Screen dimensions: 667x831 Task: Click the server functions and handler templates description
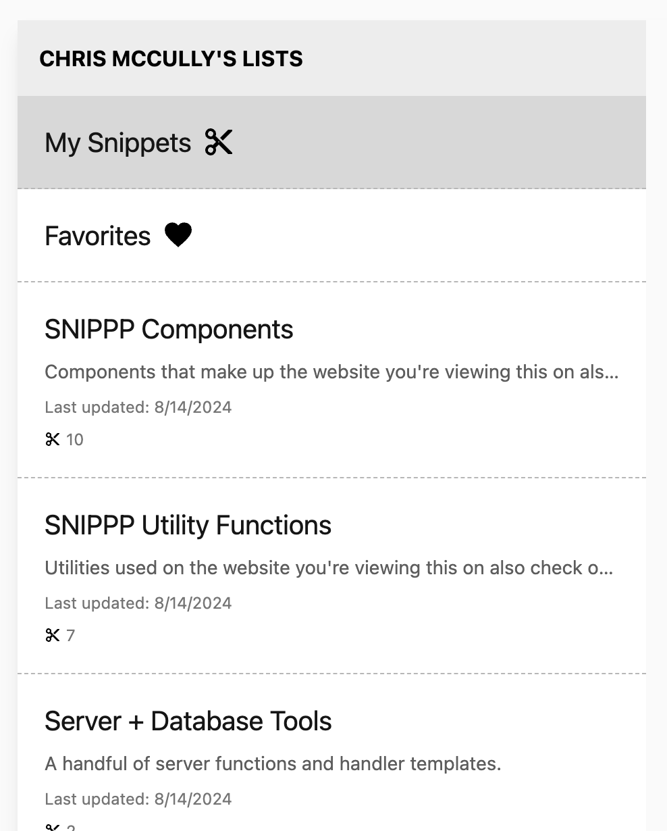(x=273, y=764)
